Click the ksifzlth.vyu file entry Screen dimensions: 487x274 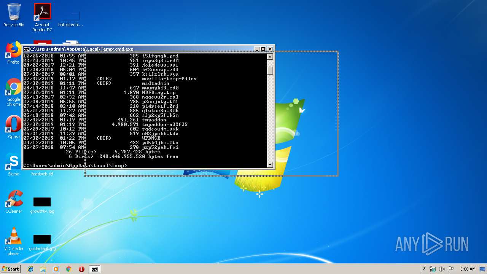click(160, 74)
